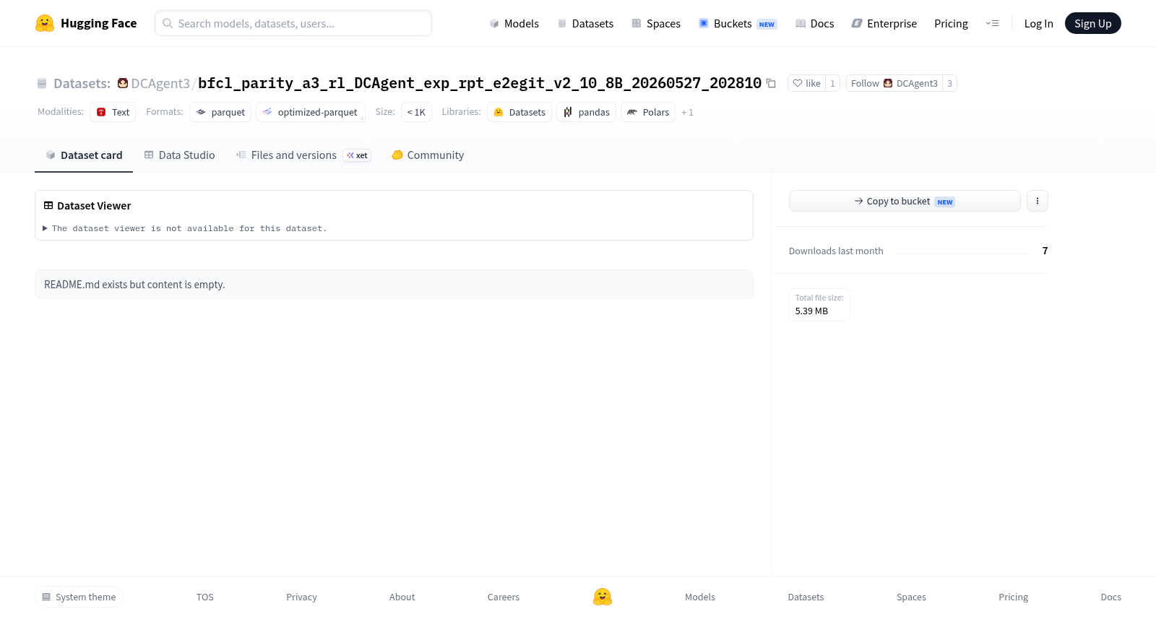Screen dimensions: 1156x622
Task: Open the Enterprise nav item
Action: click(884, 23)
